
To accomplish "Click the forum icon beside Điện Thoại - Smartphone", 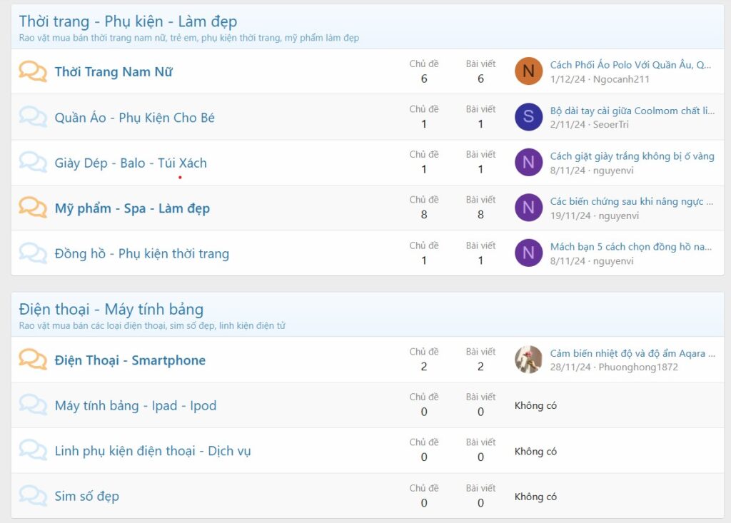I will [x=33, y=360].
